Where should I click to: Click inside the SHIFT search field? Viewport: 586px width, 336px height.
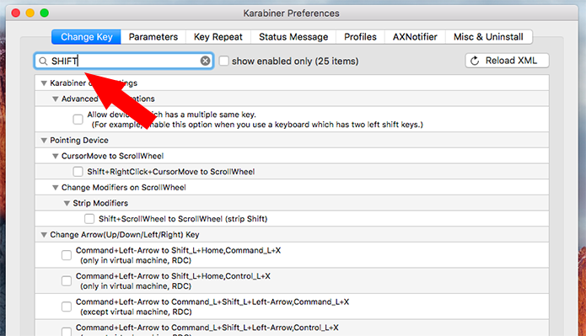pos(124,61)
